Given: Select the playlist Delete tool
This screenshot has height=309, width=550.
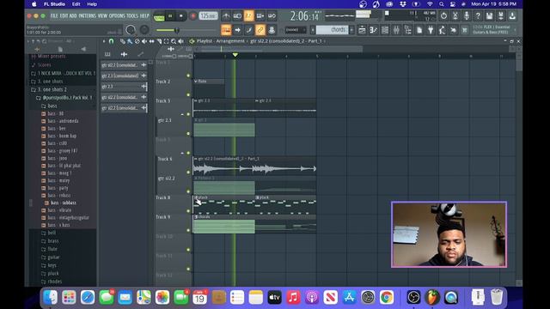Looking at the screenshot, I should pos(137,41).
